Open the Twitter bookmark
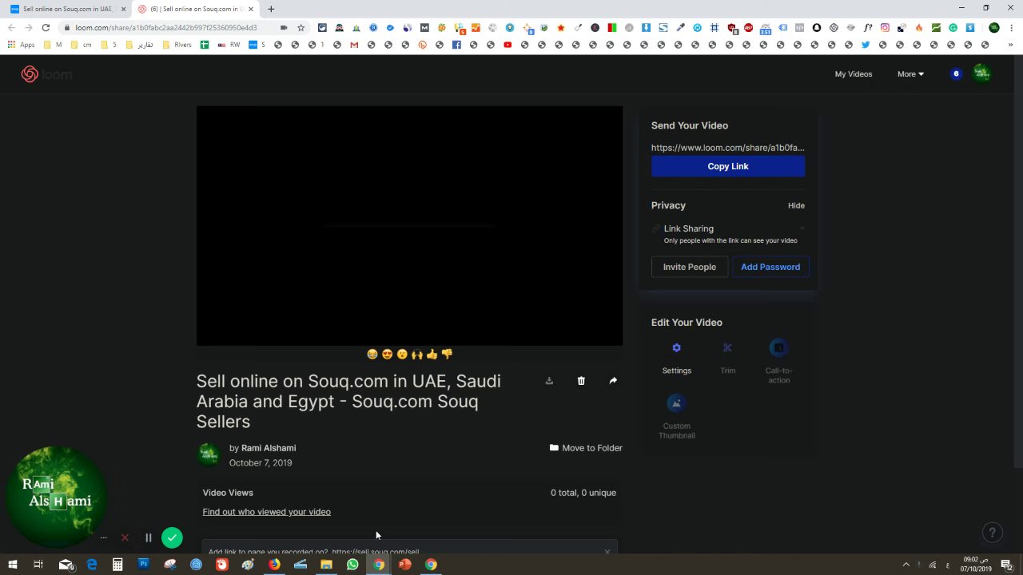1023x575 pixels. coord(866,45)
